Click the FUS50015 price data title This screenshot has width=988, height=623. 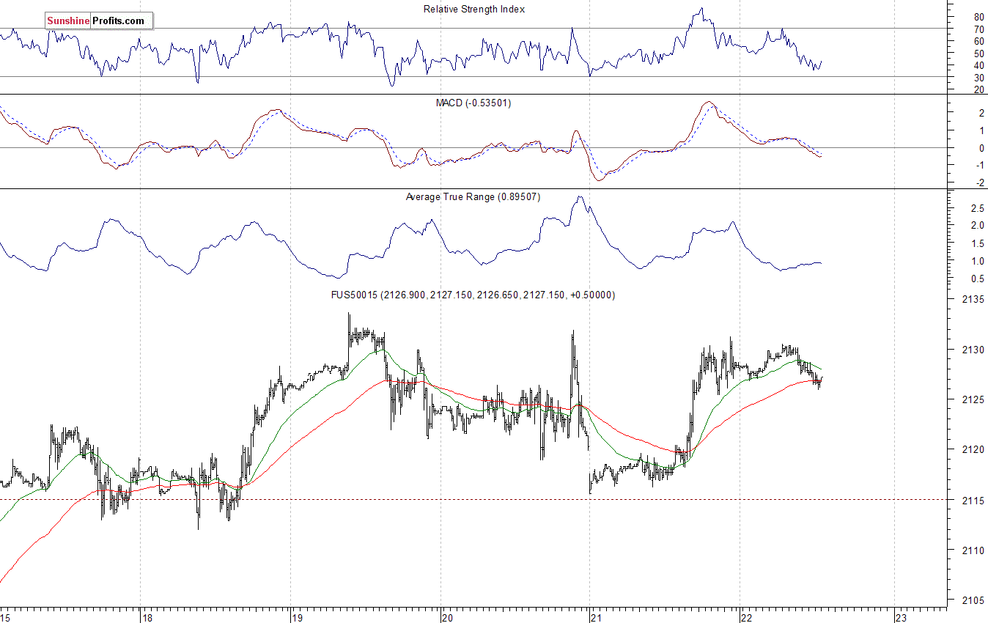click(473, 295)
